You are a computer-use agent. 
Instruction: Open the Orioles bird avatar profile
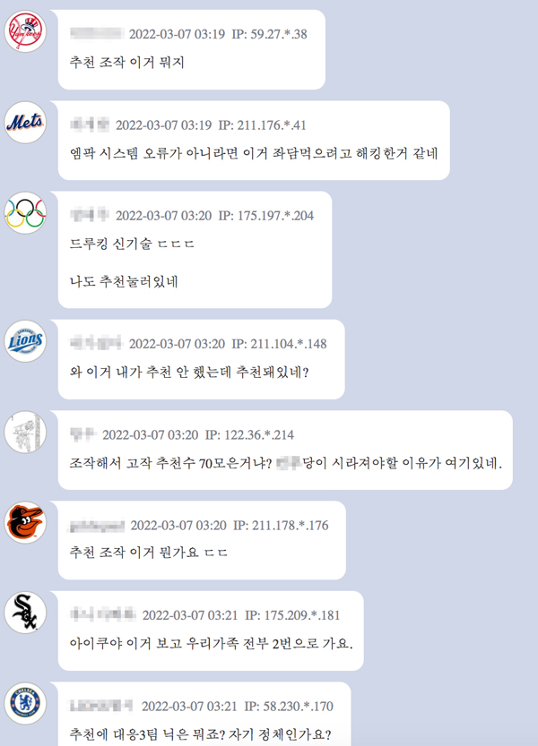(25, 522)
